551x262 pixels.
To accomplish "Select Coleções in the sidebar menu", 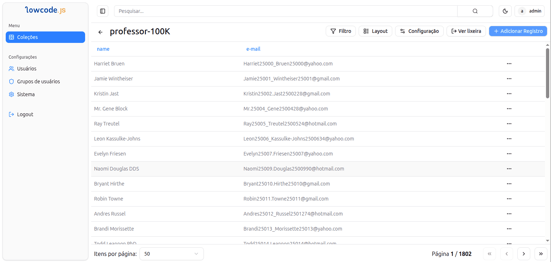I will tap(45, 37).
